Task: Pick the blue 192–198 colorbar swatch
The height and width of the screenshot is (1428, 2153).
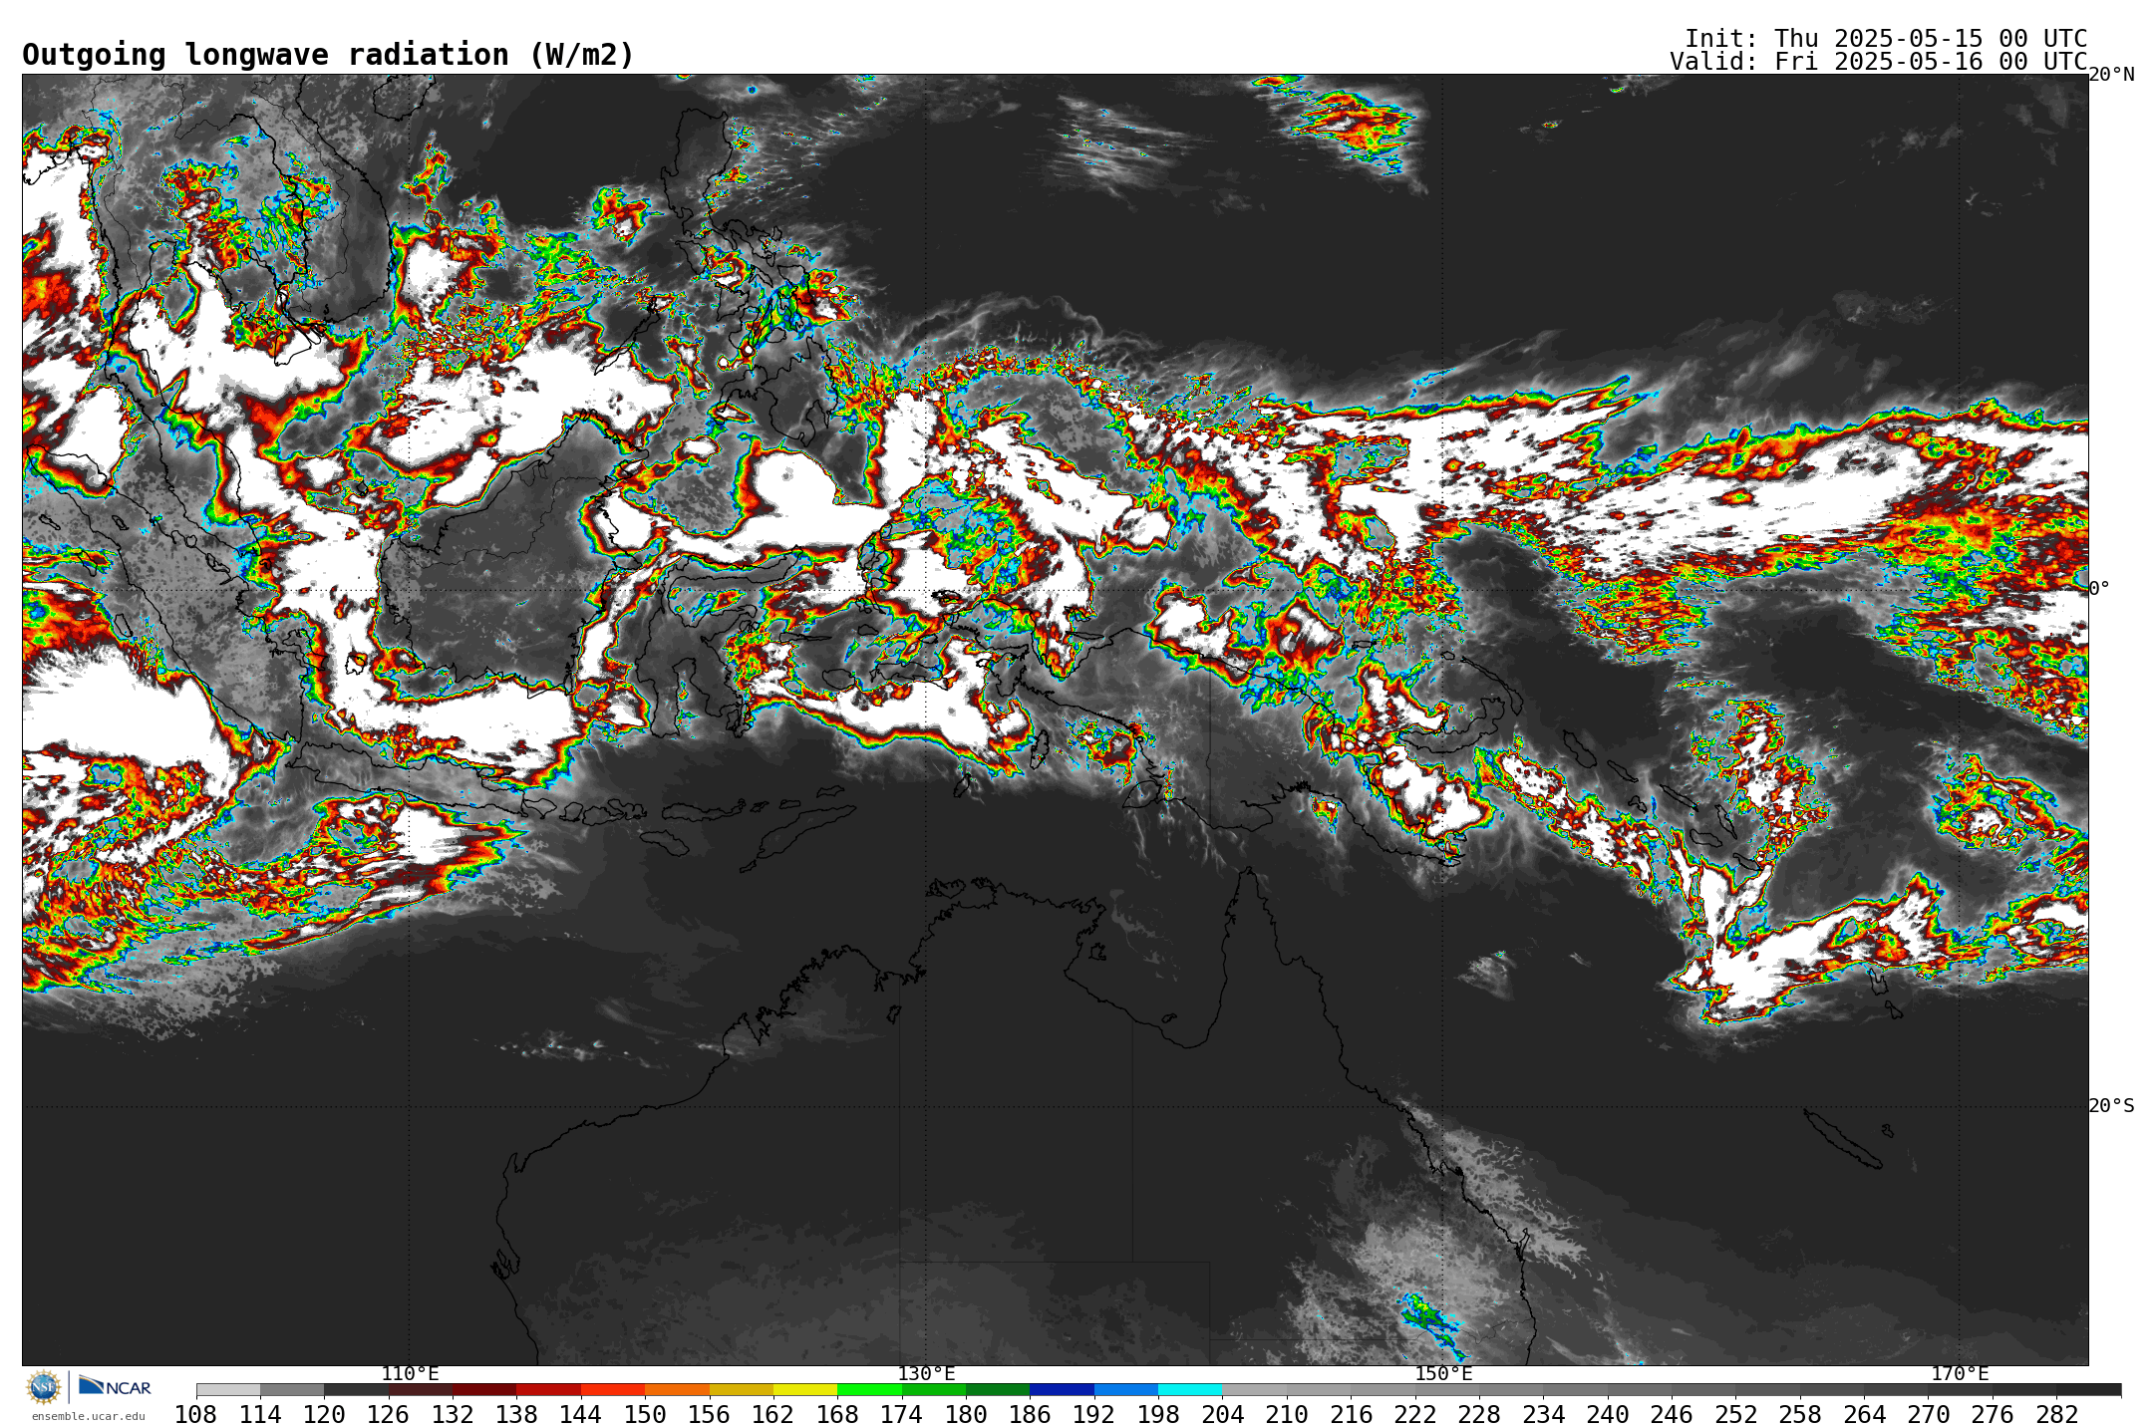Action: 1125,1389
